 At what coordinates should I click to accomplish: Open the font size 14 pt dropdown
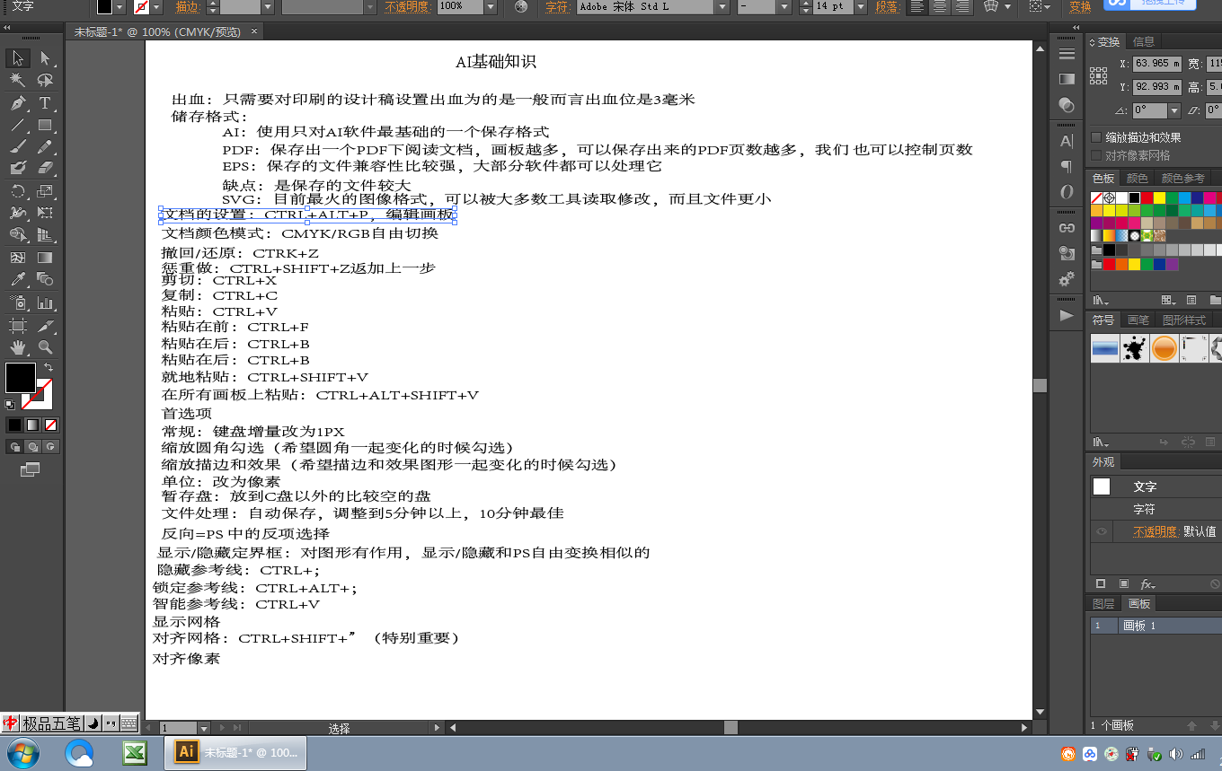(x=861, y=6)
